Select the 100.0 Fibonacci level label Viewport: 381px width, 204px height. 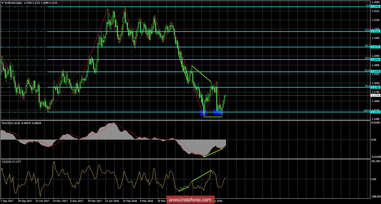(367, 111)
